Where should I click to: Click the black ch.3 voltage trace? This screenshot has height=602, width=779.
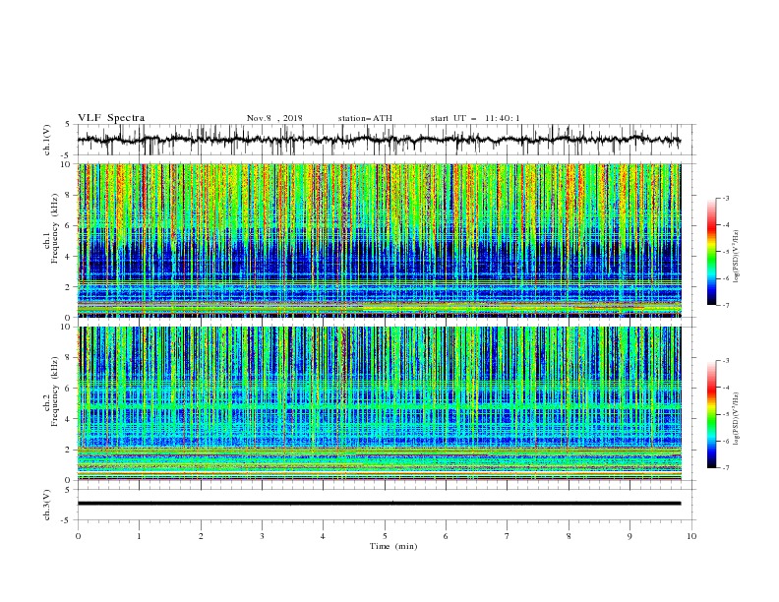[379, 504]
